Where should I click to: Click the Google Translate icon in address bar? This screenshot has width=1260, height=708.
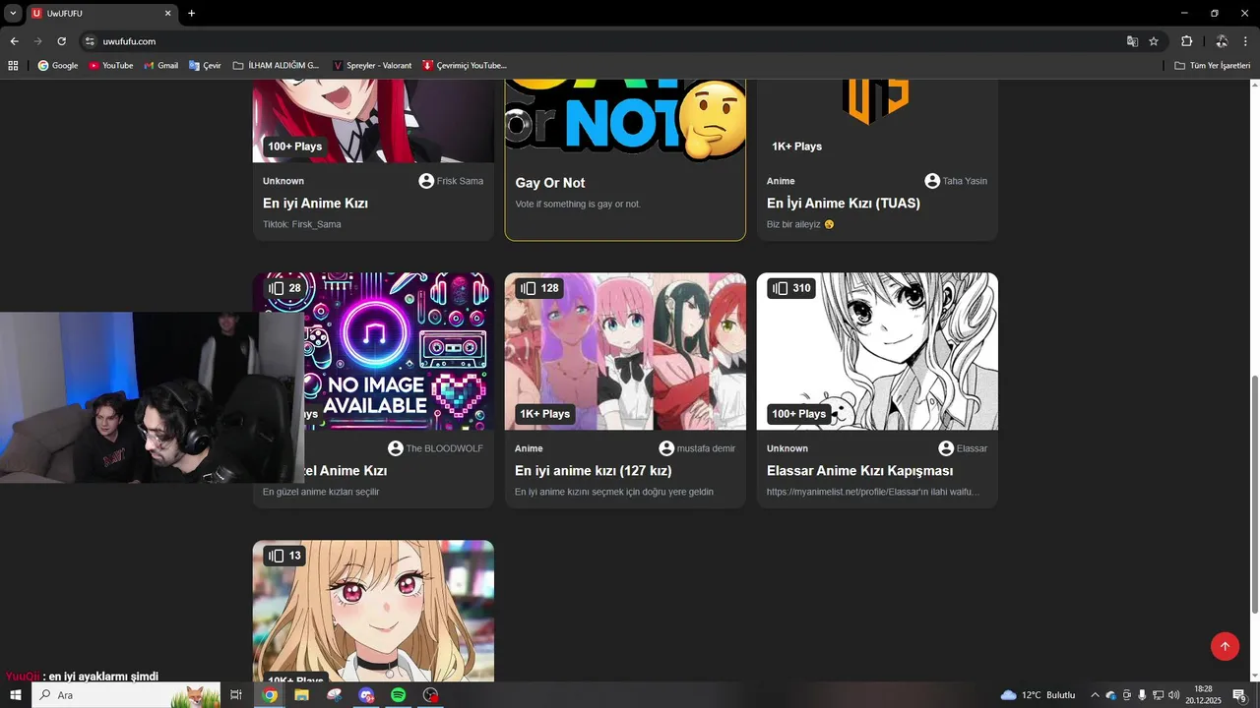[x=1132, y=41]
